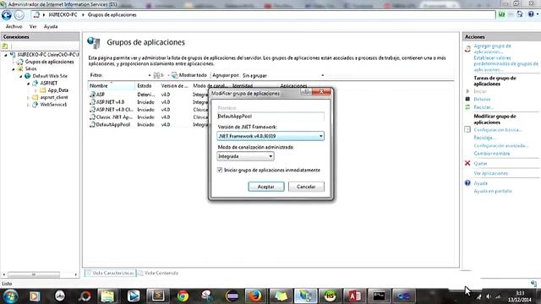
Task: Expand the WebService1 tree node
Action: tap(28, 105)
